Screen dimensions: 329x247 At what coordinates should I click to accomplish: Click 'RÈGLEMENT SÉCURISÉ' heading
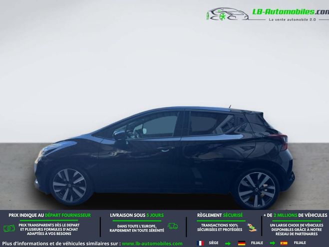pos(220,215)
